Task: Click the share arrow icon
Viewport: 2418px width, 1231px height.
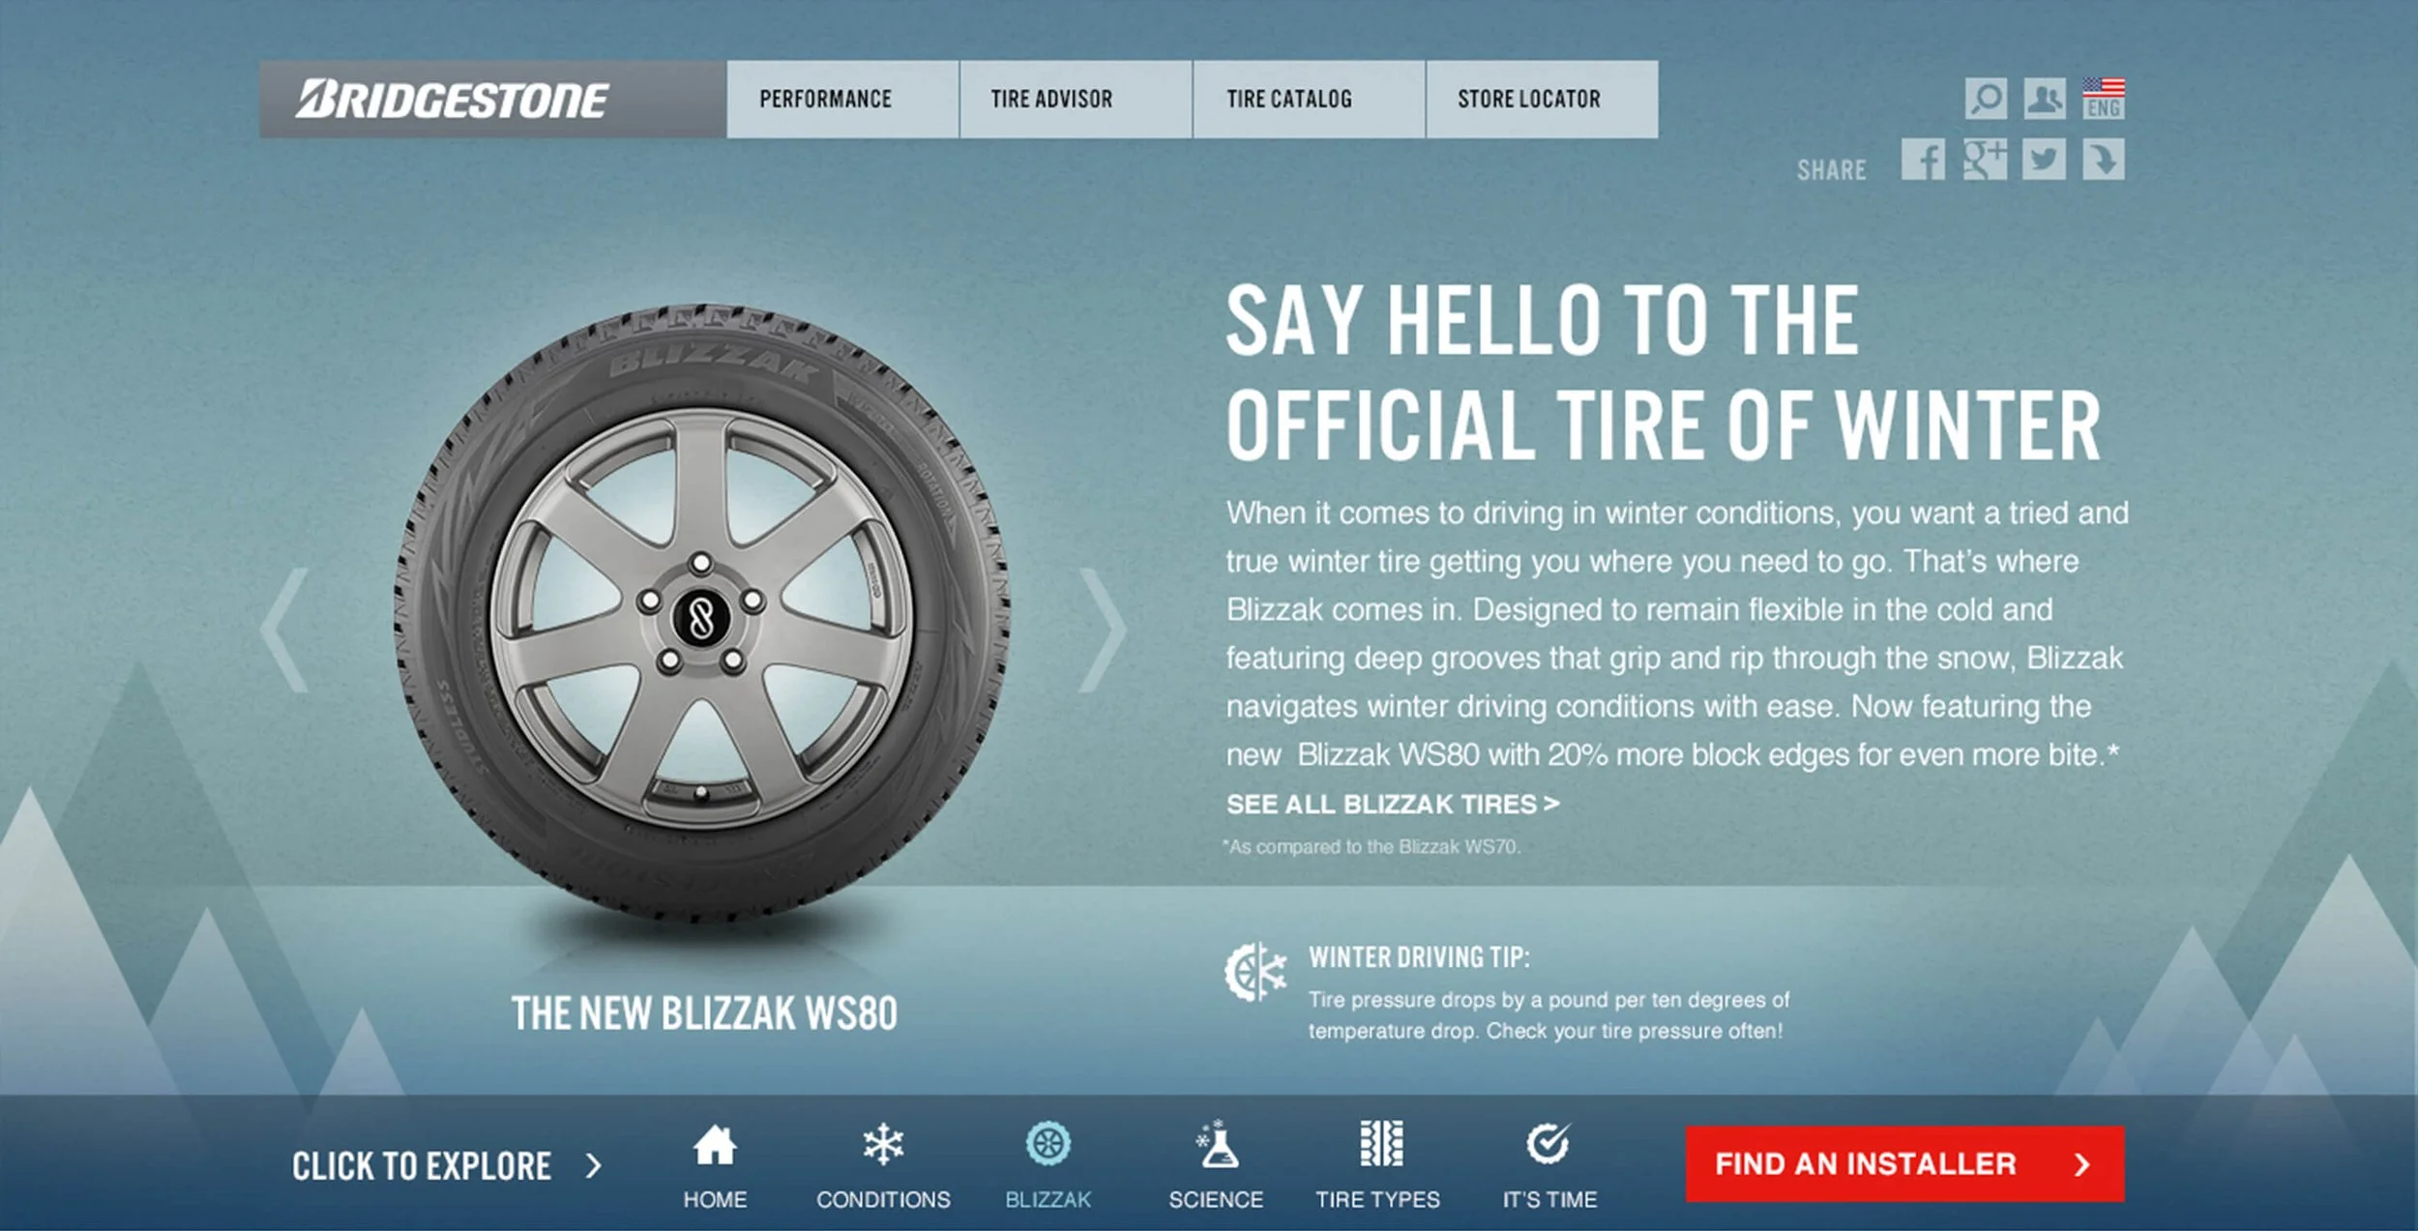Action: tap(2104, 159)
